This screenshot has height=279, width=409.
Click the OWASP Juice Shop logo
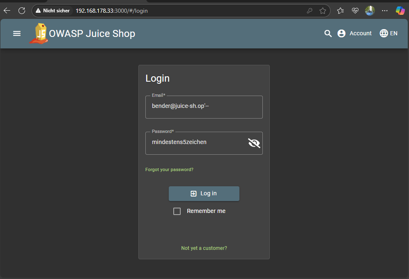click(x=39, y=33)
